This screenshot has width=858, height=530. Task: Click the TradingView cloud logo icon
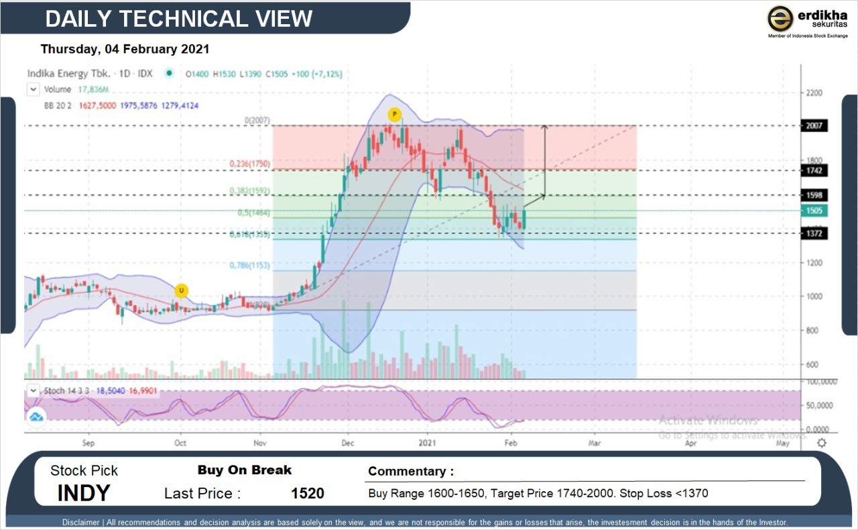point(36,417)
